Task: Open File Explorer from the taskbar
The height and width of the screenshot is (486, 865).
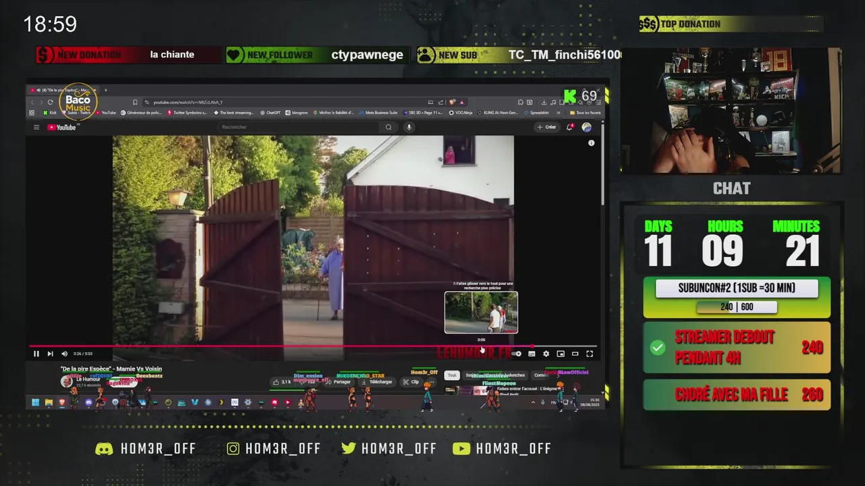Action: [x=49, y=403]
